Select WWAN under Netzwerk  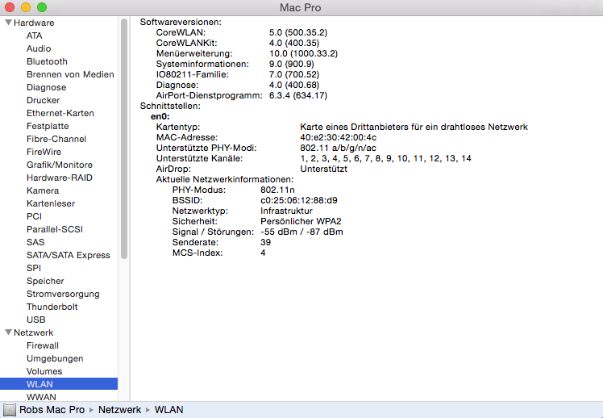(x=41, y=397)
